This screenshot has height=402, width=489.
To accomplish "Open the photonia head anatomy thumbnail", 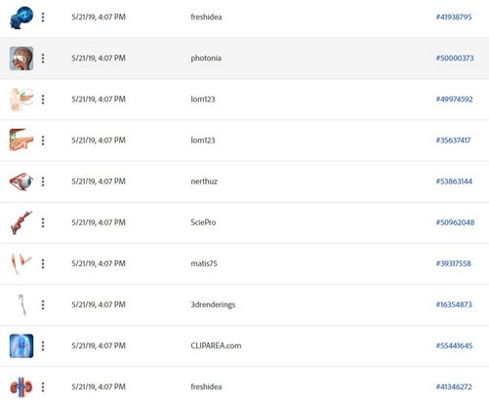I will (x=21, y=59).
